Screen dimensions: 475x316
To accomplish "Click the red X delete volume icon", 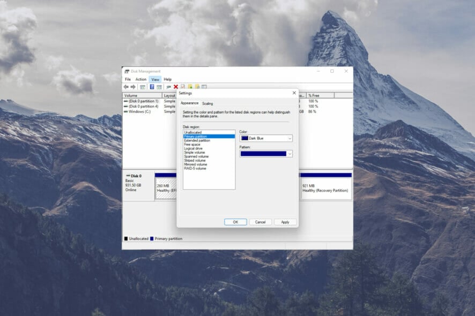I will (x=175, y=85).
